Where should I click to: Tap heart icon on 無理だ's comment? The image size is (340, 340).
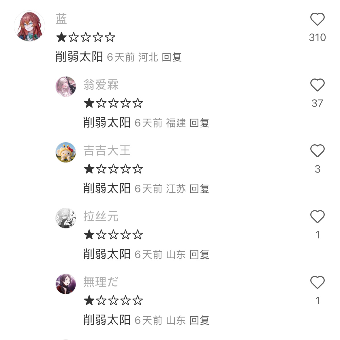point(317,282)
